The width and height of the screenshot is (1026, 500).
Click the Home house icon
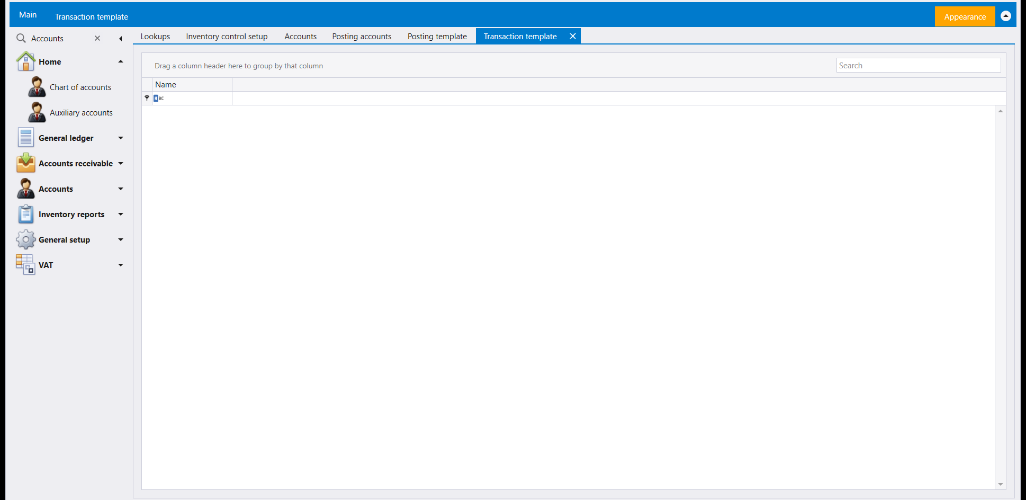tap(25, 61)
